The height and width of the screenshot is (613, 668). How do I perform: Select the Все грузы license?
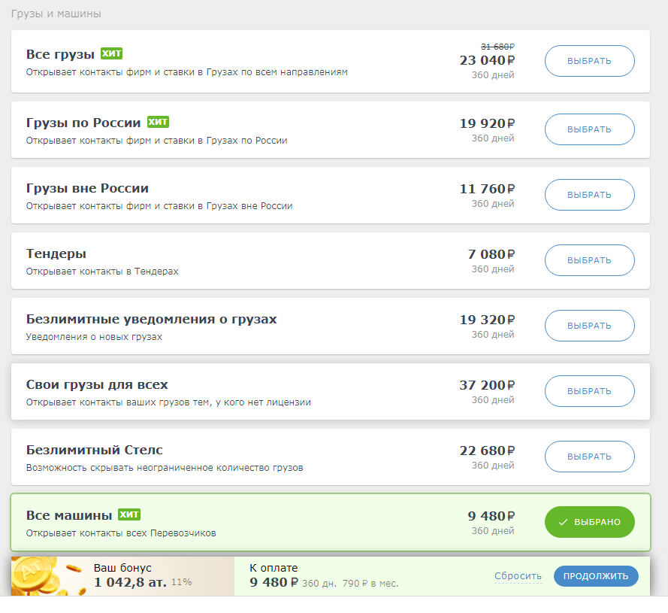(x=589, y=61)
